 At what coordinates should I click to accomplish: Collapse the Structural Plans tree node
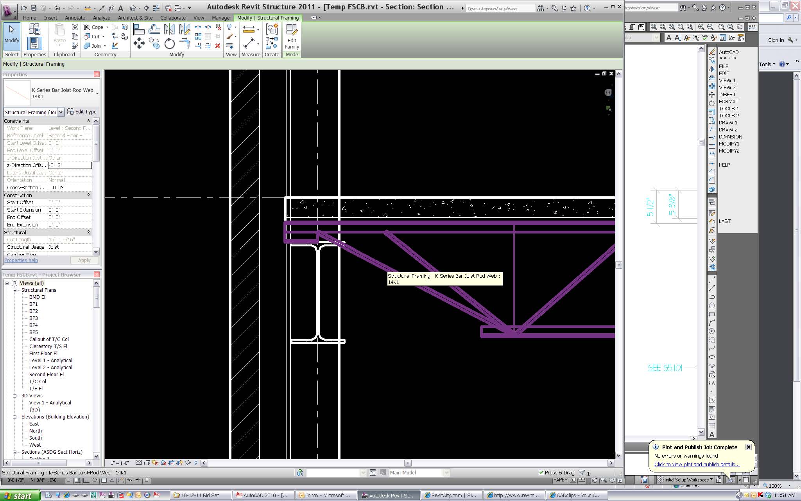15,290
